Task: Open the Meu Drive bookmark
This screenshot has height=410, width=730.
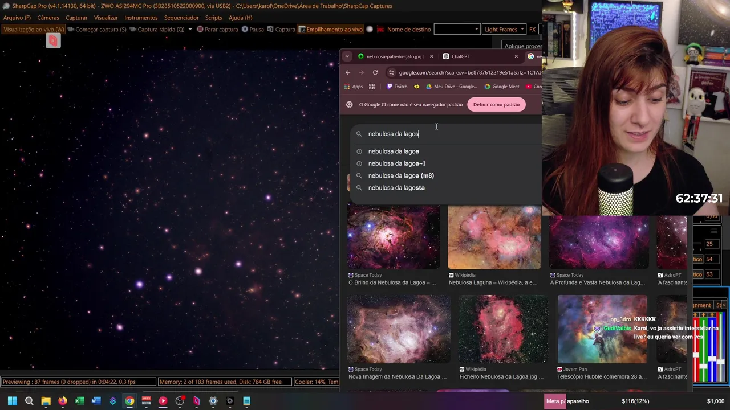Action: [x=452, y=87]
